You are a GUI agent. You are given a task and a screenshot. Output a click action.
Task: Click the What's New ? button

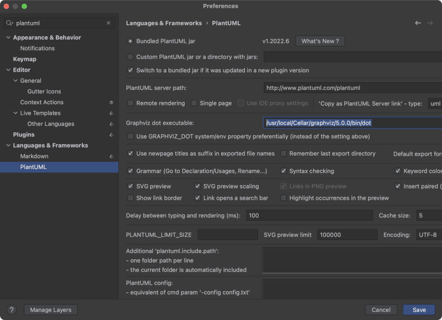[x=320, y=41]
